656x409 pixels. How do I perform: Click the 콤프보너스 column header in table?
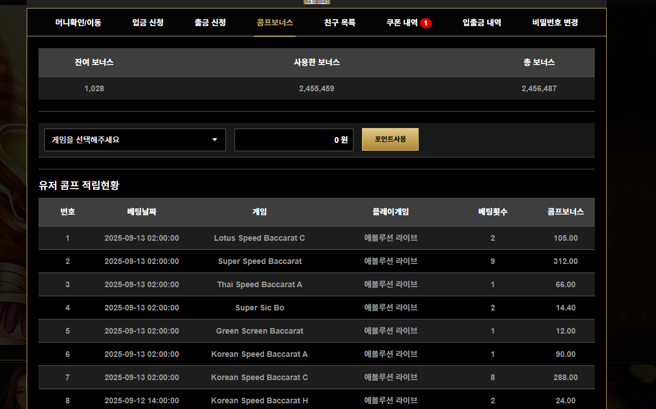(565, 212)
